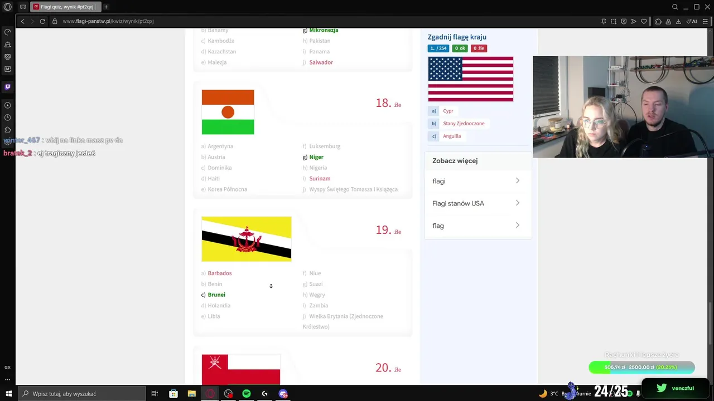Open the AI assistant button
The image size is (714, 401).
692,21
